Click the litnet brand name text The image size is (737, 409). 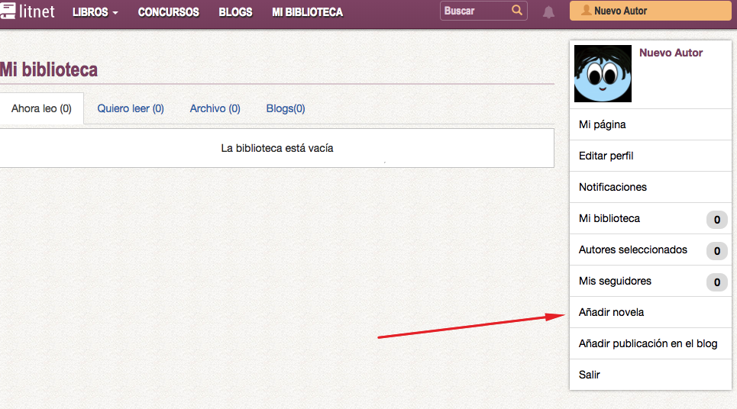pyautogui.click(x=37, y=11)
